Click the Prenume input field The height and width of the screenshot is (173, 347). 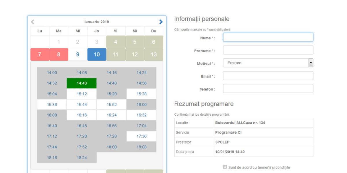click(x=268, y=50)
